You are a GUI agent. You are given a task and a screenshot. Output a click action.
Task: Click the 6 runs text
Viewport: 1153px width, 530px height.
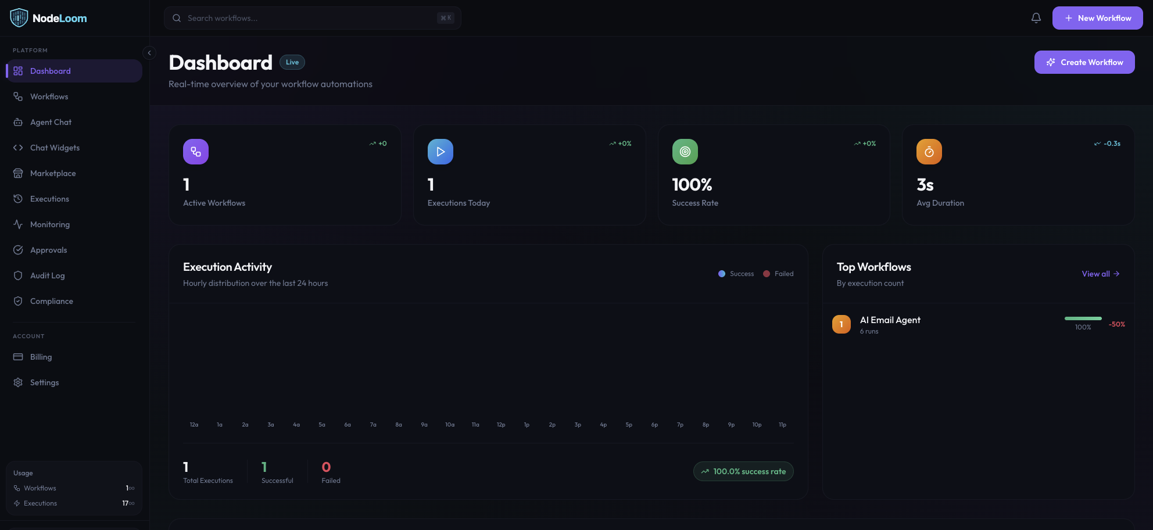tap(869, 331)
